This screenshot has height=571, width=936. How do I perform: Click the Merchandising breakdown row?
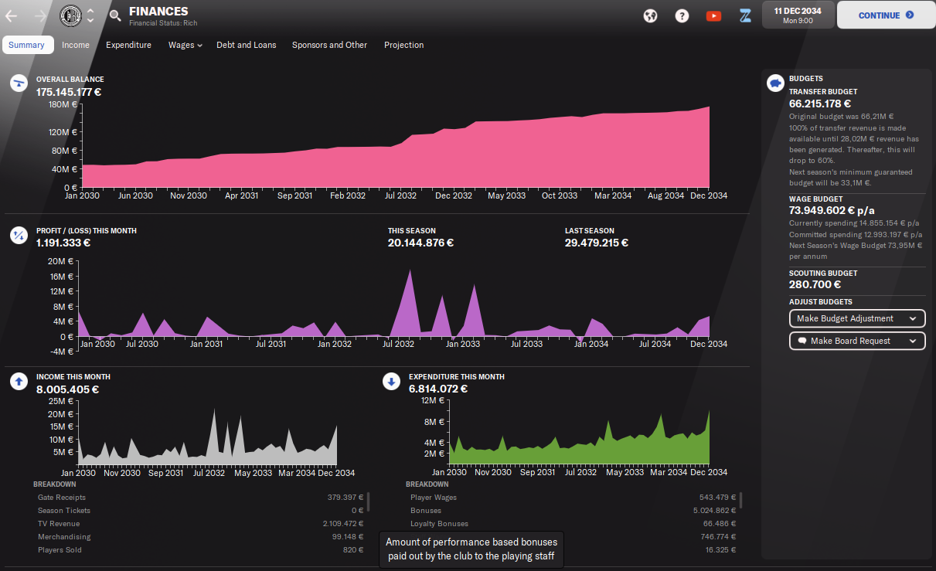point(200,537)
